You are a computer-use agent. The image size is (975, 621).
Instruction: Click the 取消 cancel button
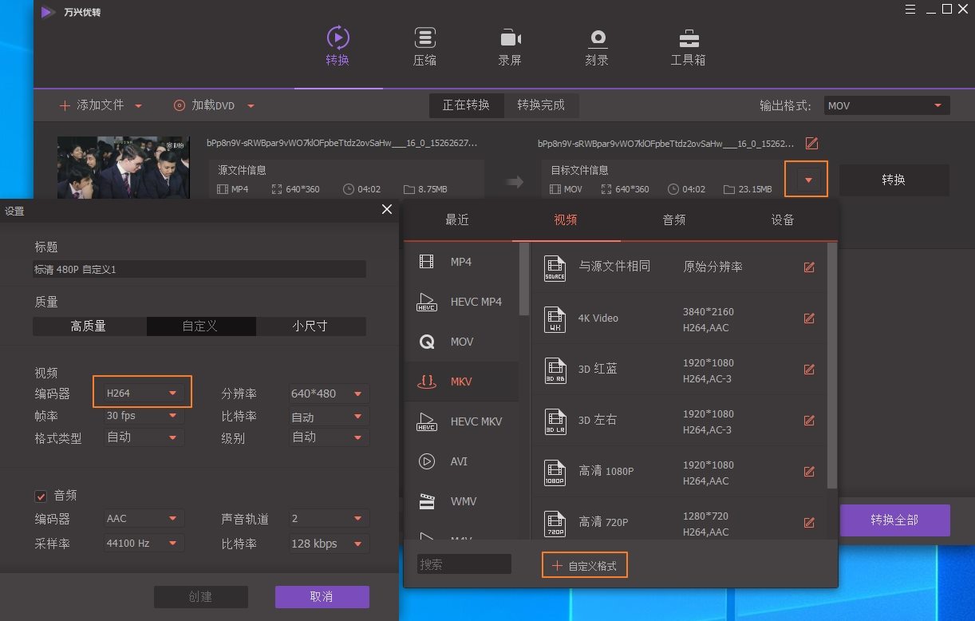(322, 596)
